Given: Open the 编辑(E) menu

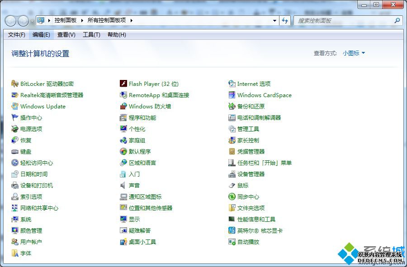Looking at the screenshot, I should pyautogui.click(x=41, y=35).
